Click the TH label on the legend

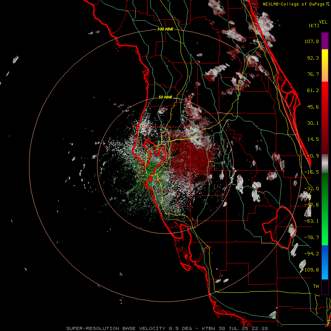coord(316,286)
